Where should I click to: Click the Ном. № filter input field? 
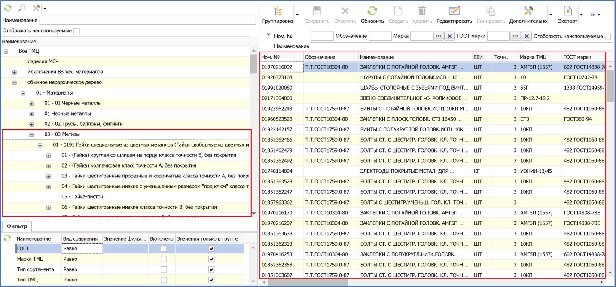click(x=322, y=37)
